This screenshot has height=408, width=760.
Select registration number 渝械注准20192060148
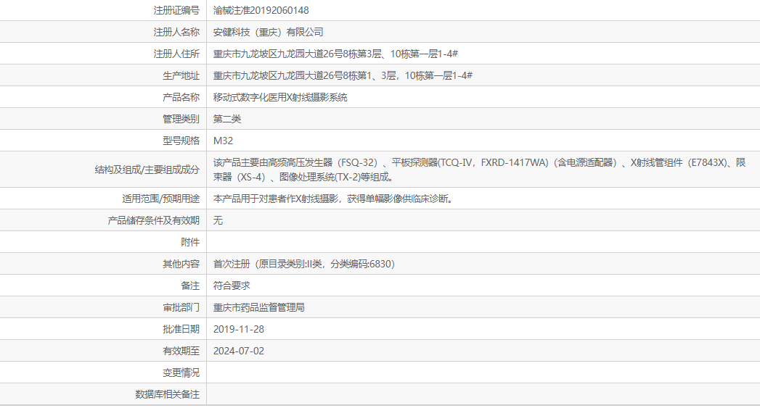click(261, 10)
